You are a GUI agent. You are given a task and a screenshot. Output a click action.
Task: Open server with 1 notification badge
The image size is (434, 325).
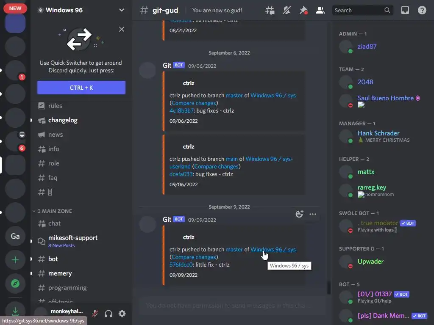pyautogui.click(x=15, y=70)
